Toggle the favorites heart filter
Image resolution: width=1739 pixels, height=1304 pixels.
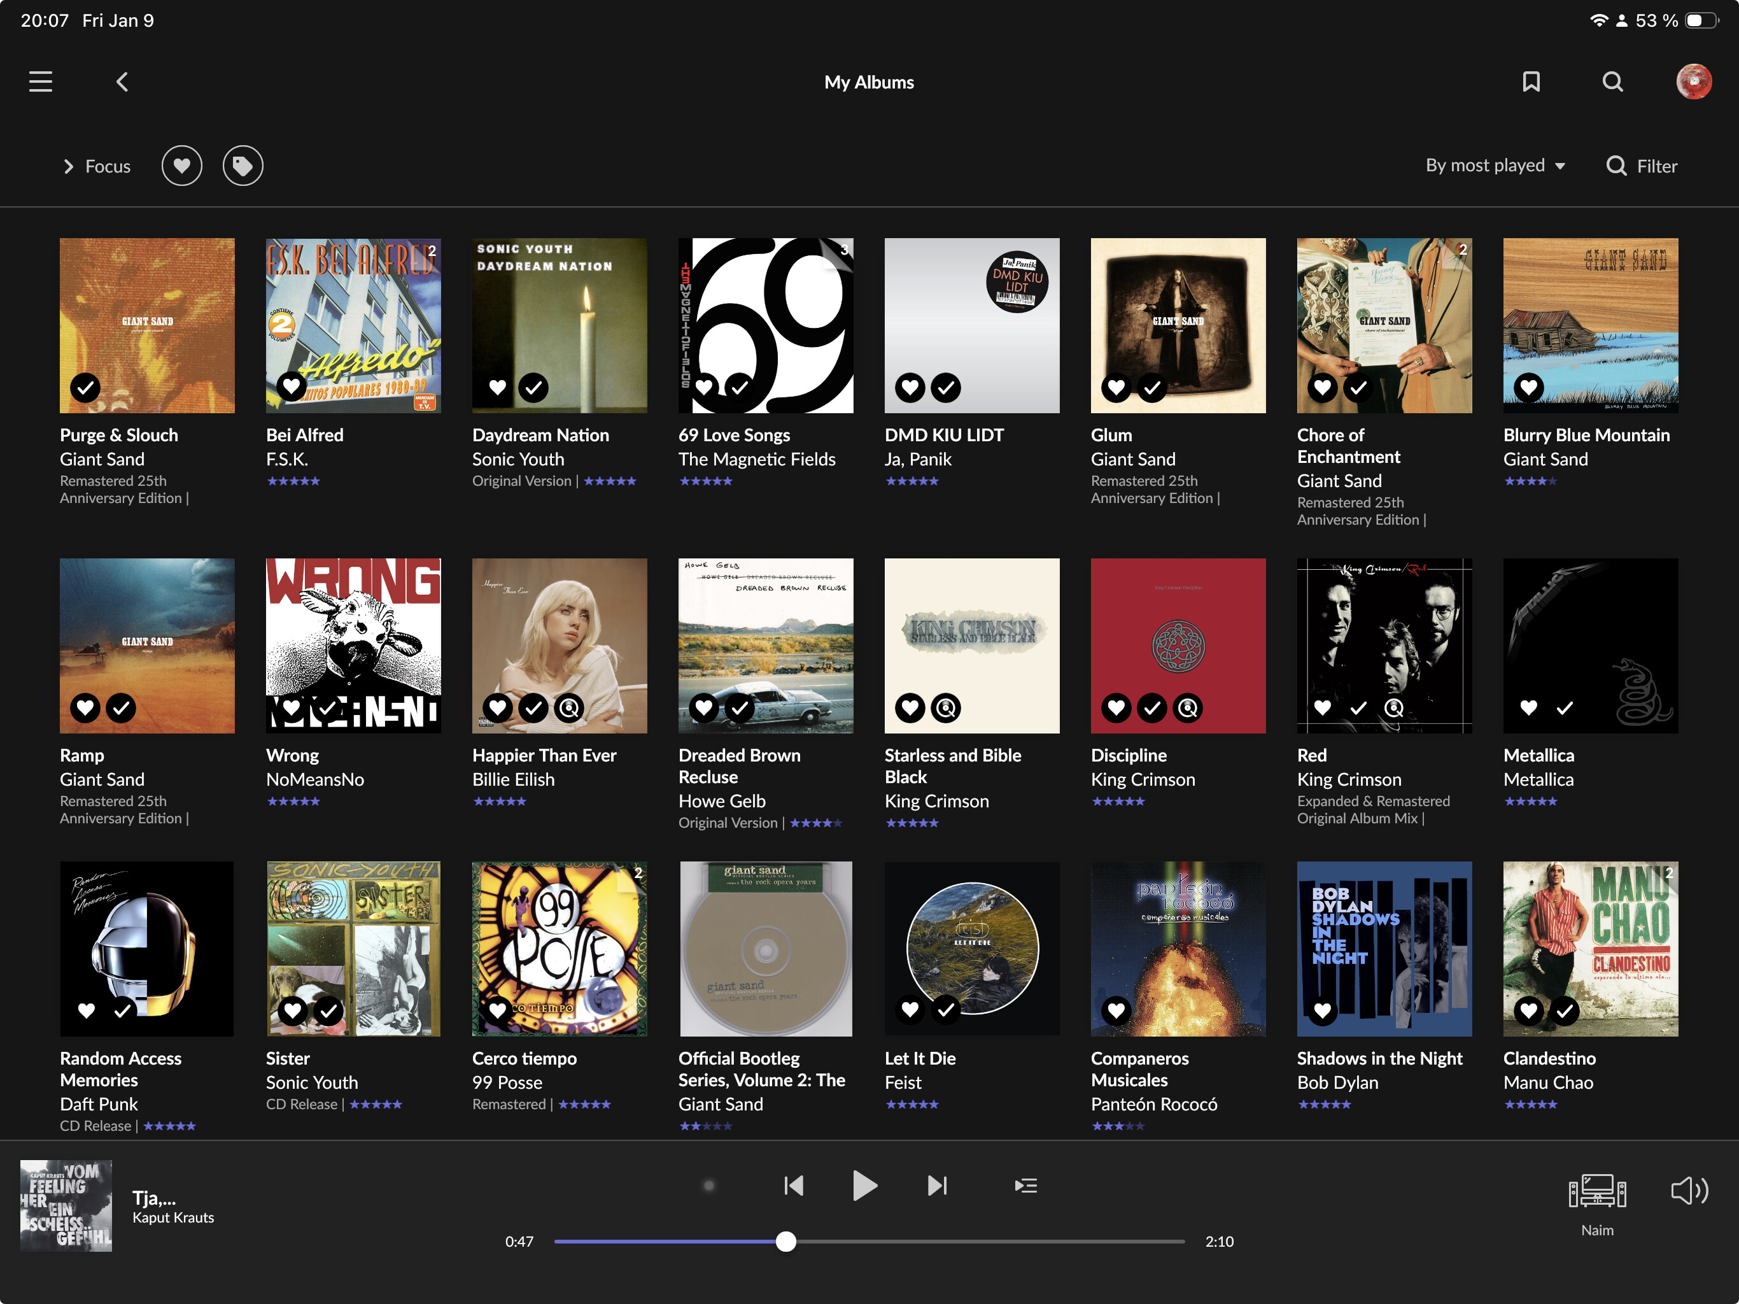pos(181,166)
